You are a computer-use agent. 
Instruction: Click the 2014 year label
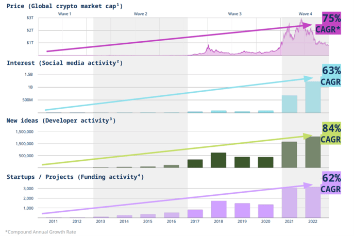[124, 222]
